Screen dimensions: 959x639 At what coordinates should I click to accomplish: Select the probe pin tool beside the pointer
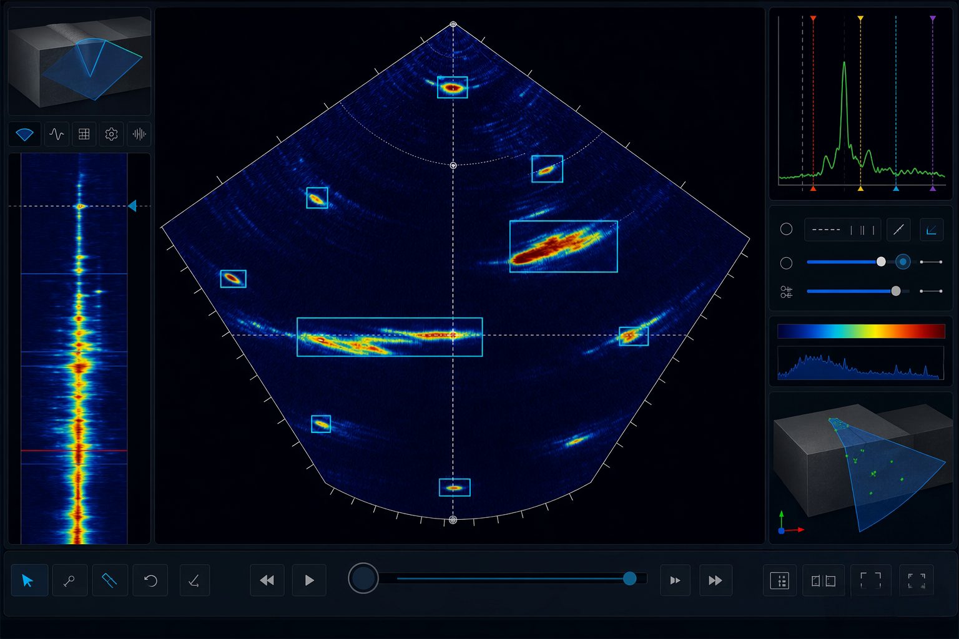[x=69, y=580]
